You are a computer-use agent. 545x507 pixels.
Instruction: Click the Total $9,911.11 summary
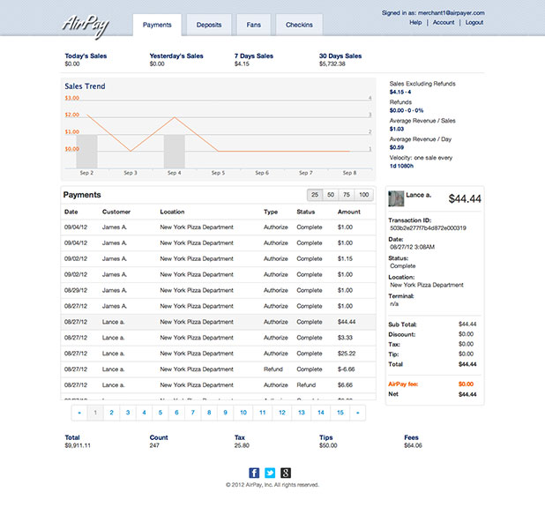tap(78, 442)
